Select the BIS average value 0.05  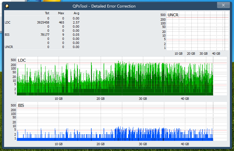pos(76,35)
